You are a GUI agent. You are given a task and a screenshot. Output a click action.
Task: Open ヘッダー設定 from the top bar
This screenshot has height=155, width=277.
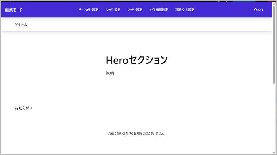coord(113,10)
